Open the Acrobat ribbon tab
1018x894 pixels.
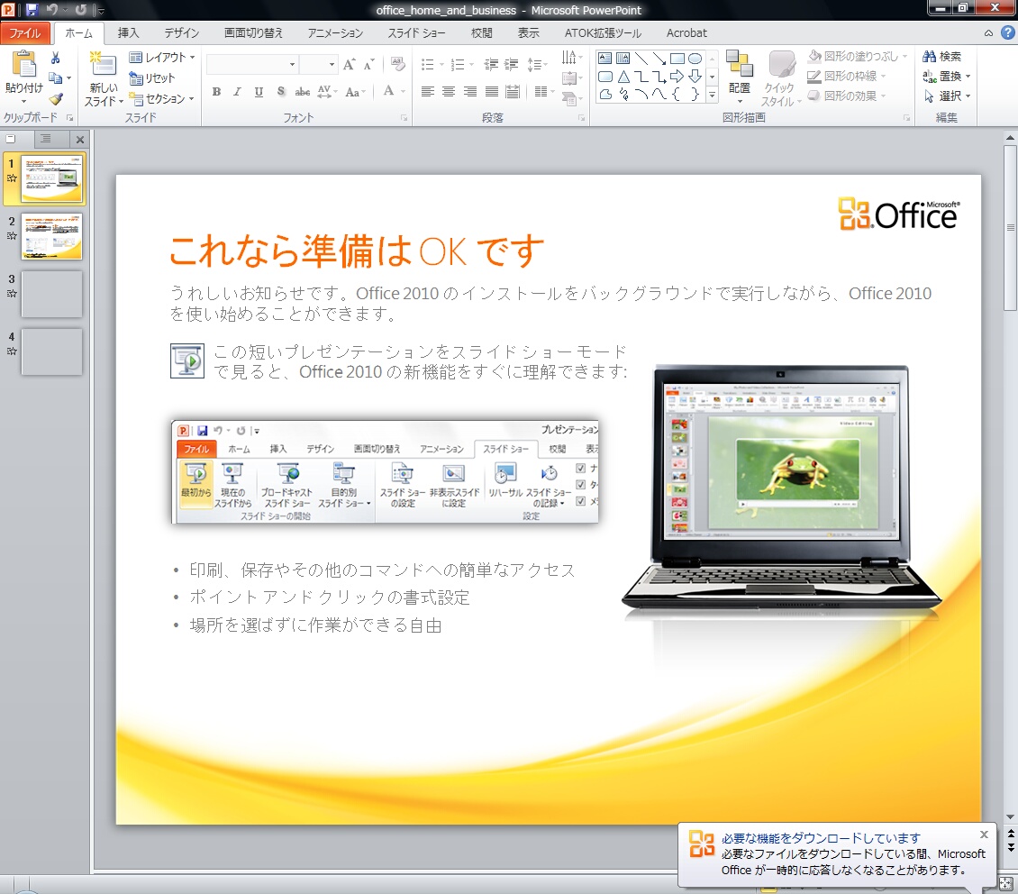[x=686, y=33]
